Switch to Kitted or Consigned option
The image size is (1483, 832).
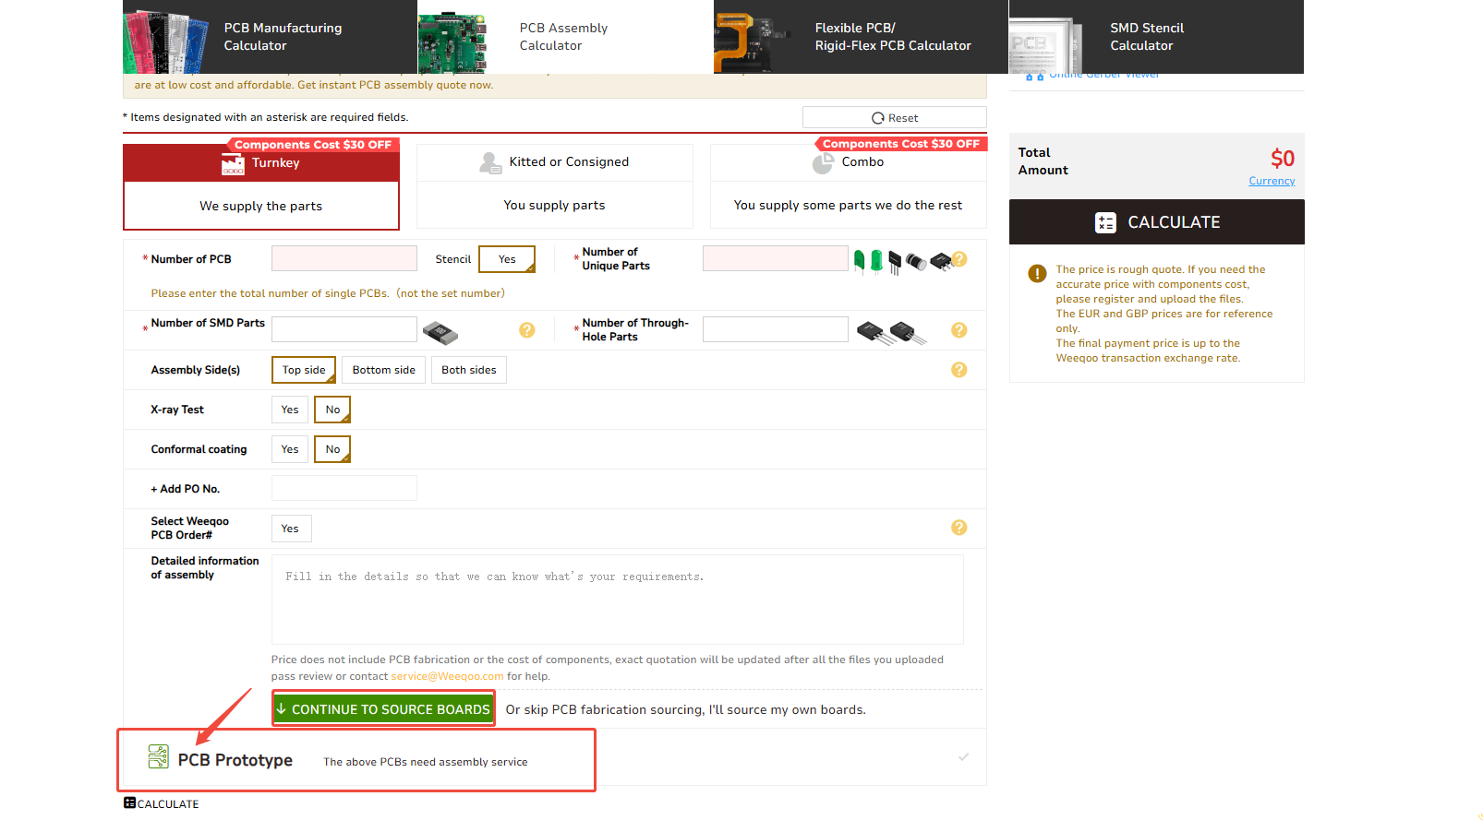pyautogui.click(x=554, y=162)
